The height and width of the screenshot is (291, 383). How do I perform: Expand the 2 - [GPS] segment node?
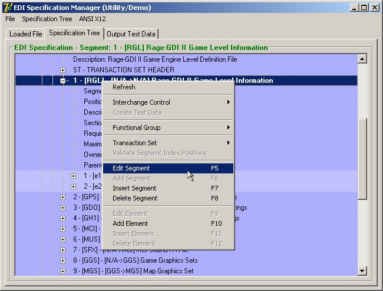(63, 197)
